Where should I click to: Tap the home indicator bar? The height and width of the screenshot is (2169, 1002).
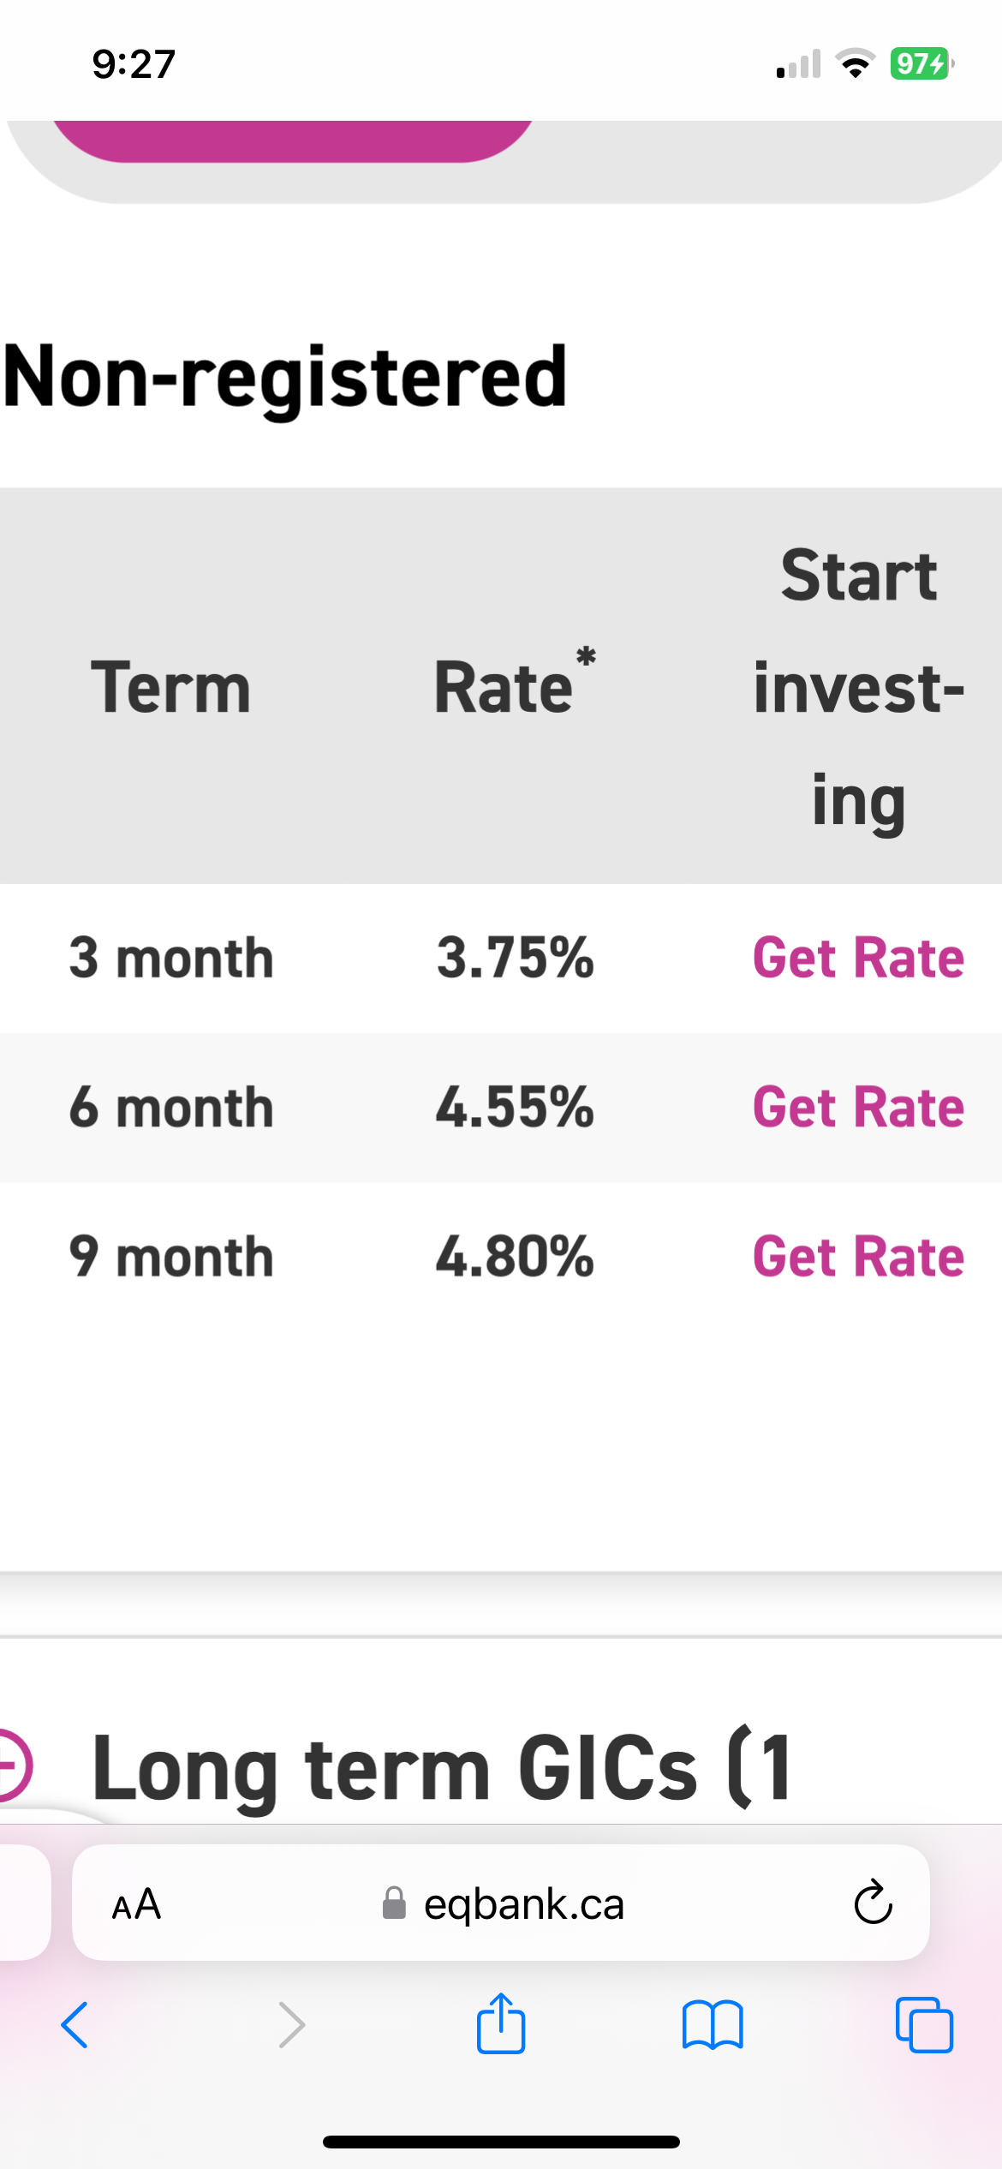click(x=501, y=2142)
